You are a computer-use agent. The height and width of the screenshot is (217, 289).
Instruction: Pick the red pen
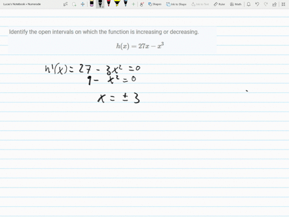108,4
